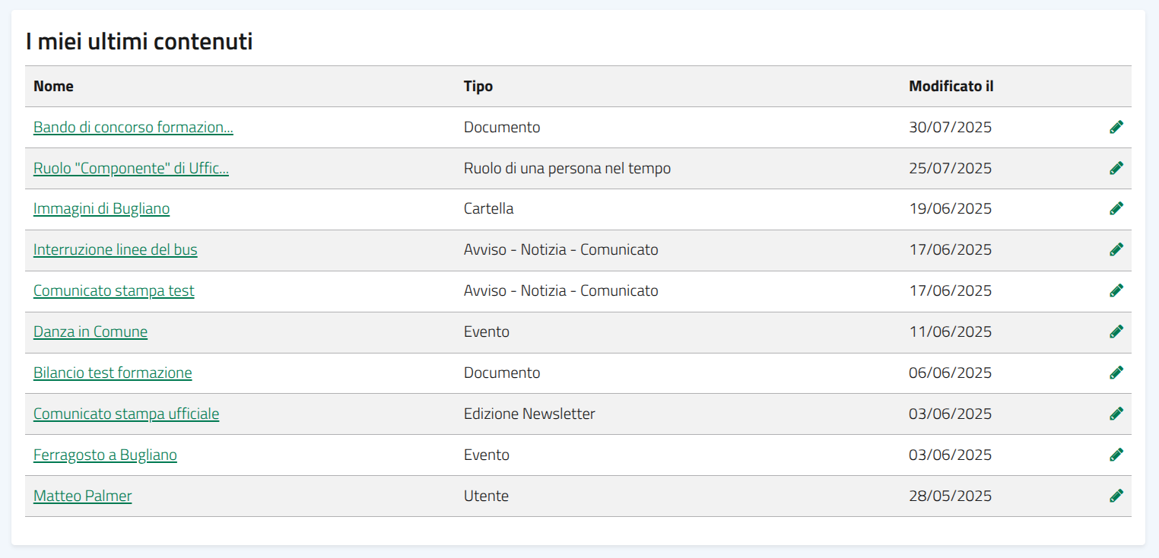Edit Interruzione linee del bus entry

tap(1116, 249)
